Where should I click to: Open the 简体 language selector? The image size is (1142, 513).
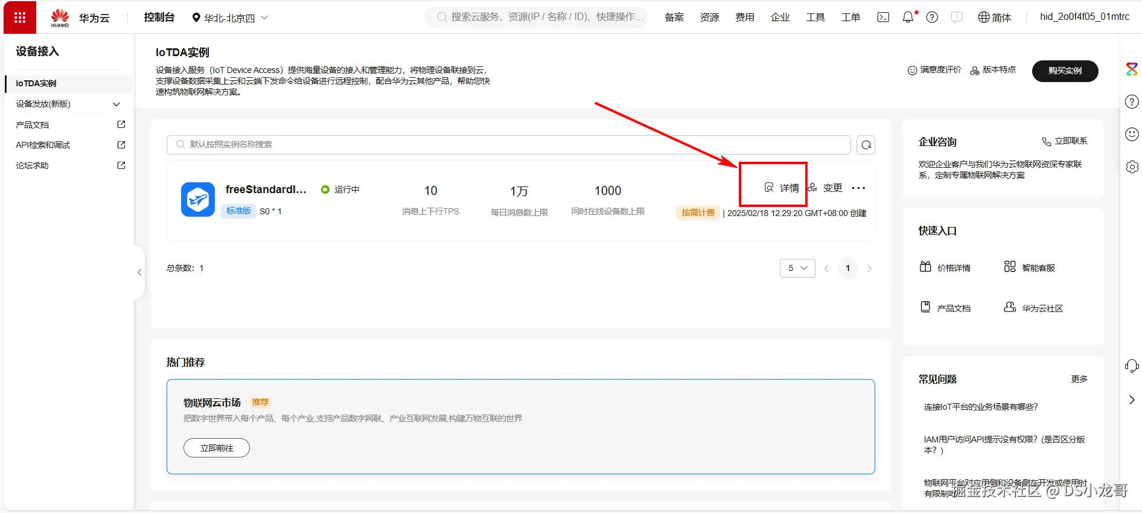coord(994,17)
